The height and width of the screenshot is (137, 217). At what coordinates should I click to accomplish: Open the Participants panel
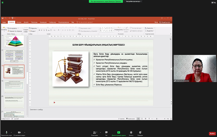[x=94, y=133]
